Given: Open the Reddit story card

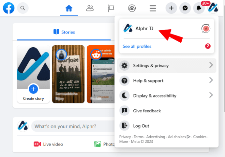Looking at the screenshot, I should pyautogui.click(x=101, y=74).
